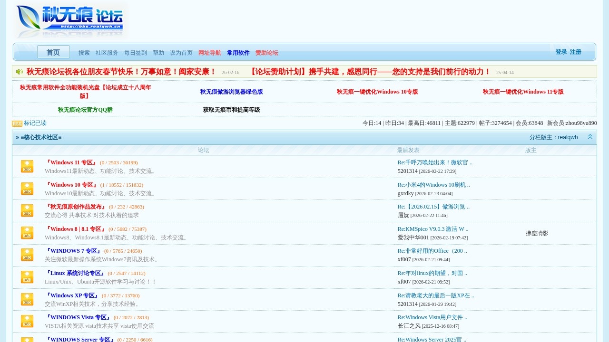Click the Windows 10 专区 forum folder icon

click(x=27, y=189)
